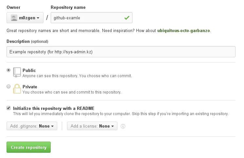
Task: Click the Description (optional) label
Action: click(x=27, y=42)
